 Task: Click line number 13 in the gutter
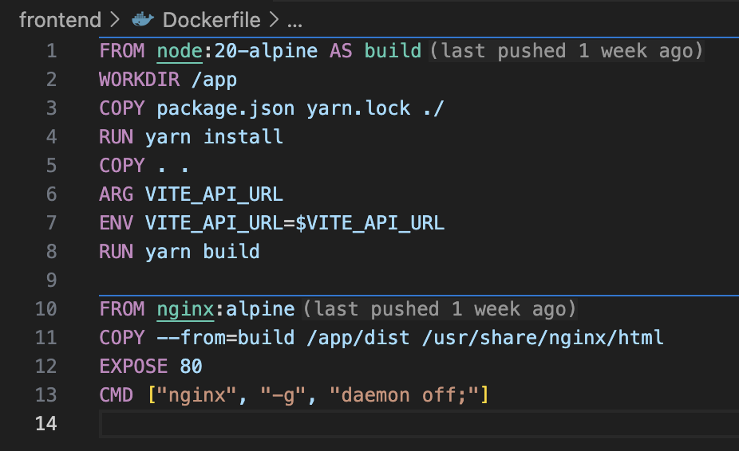point(46,395)
